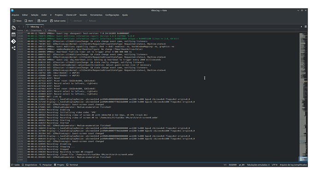Open the Sessões menu
The height and width of the screenshot is (179, 318).
tap(83, 15)
